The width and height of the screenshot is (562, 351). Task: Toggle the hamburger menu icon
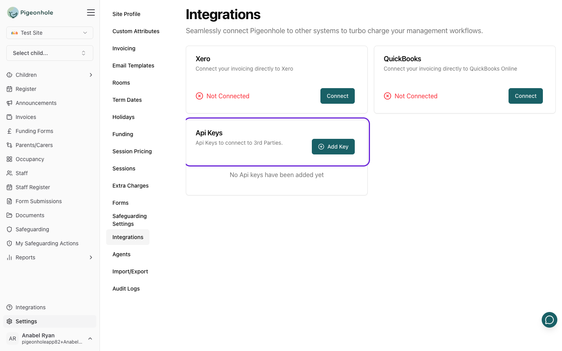[x=91, y=12]
